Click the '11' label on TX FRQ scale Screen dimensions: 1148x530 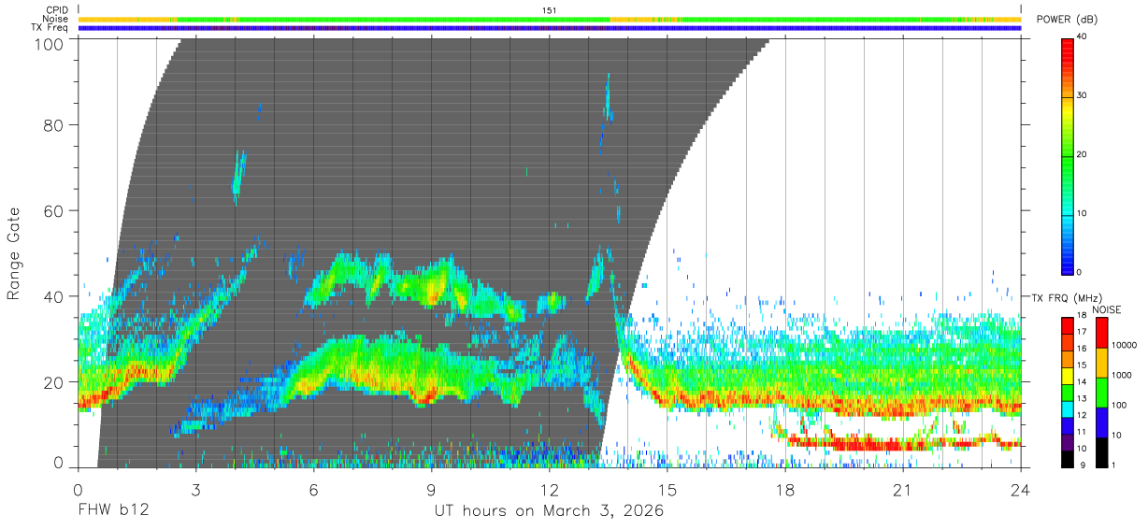point(1083,433)
